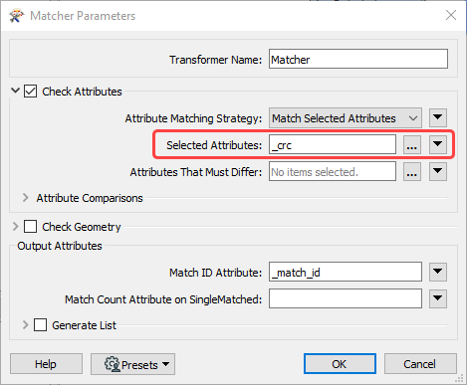Open arrow menu beside Match ID Attribute
The image size is (467, 385).
pyautogui.click(x=438, y=272)
